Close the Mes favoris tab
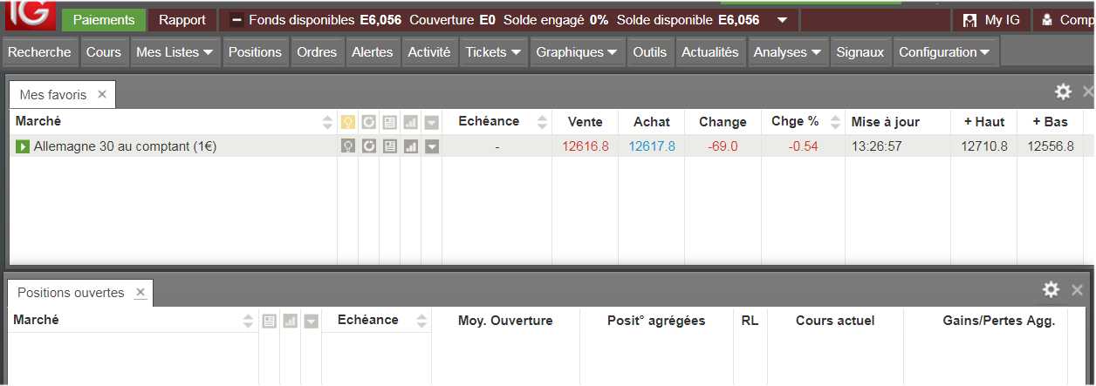Screen dimensions: 1096x386 coord(102,94)
